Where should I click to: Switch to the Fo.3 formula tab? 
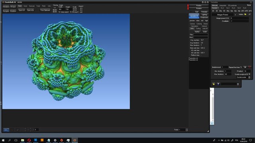[228, 8]
